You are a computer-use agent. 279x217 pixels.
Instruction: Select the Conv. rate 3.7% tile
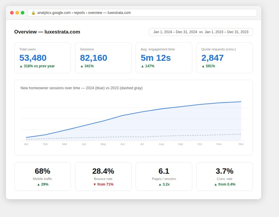coord(225,176)
